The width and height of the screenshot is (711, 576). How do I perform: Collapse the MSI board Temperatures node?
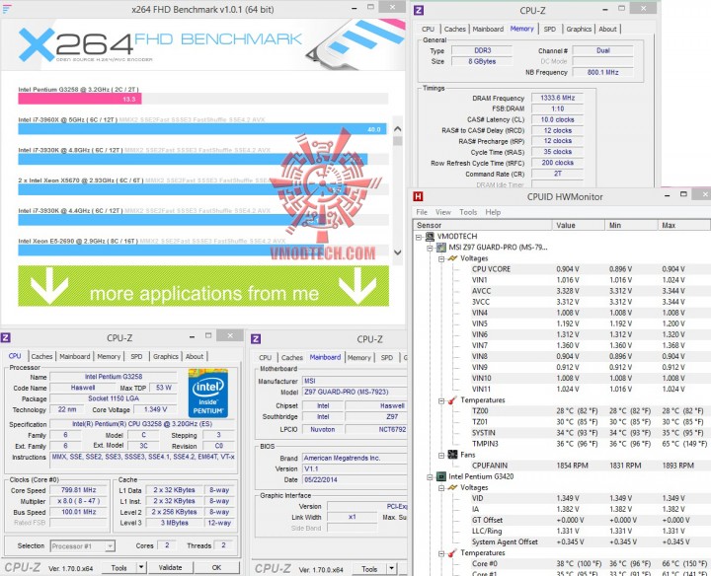[441, 400]
